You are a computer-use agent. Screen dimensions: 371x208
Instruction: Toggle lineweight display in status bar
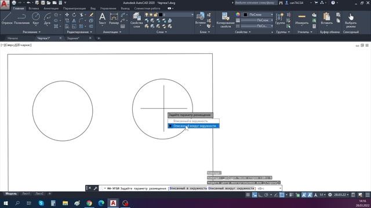coord(291,195)
